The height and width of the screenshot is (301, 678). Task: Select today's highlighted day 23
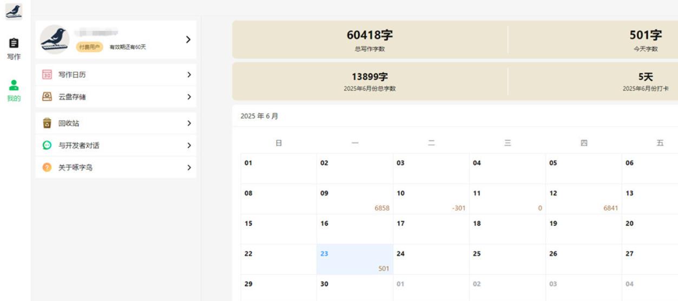pyautogui.click(x=355, y=259)
